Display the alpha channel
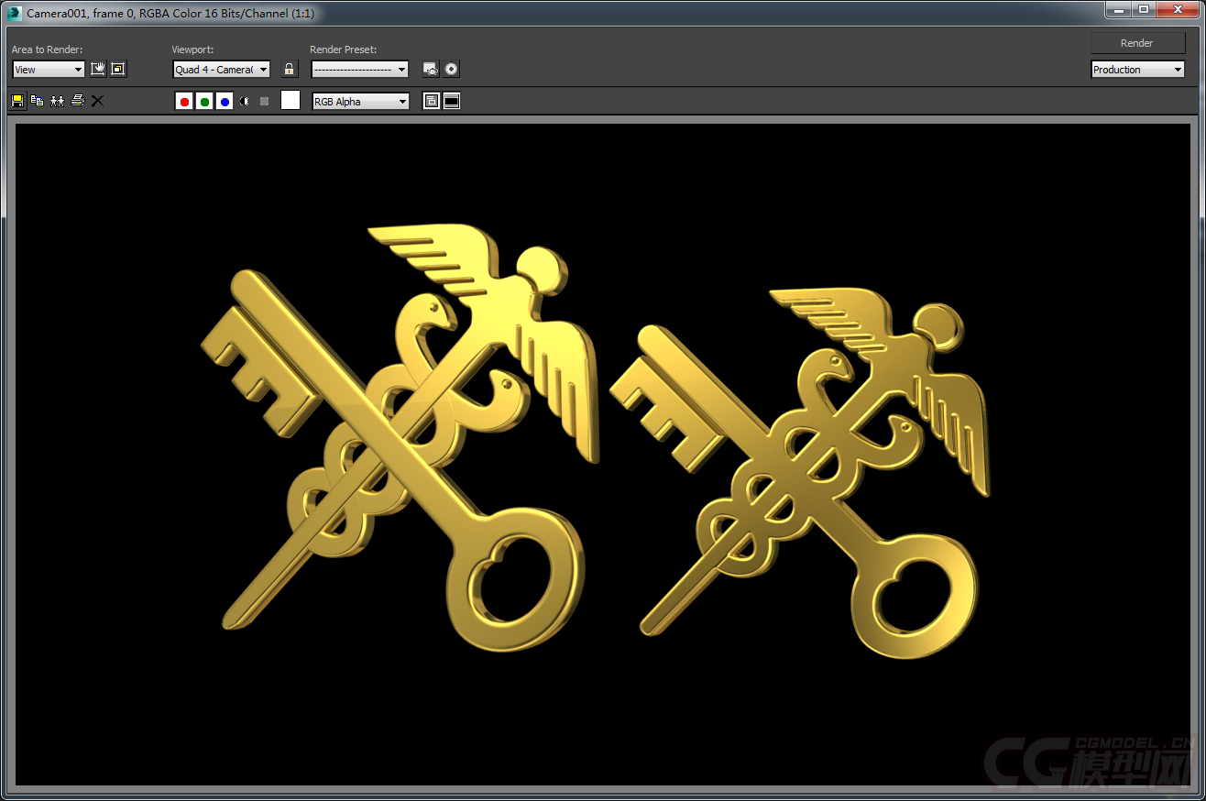Screen dimensions: 1206x801 pos(245,102)
